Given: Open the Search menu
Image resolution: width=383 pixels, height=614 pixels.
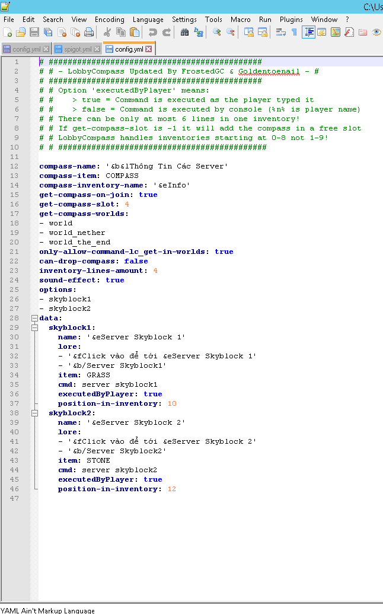Looking at the screenshot, I should (x=53, y=20).
